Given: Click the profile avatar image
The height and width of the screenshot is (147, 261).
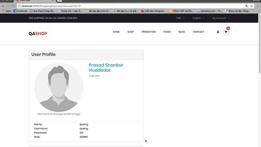Looking at the screenshot, I should coord(59,87).
